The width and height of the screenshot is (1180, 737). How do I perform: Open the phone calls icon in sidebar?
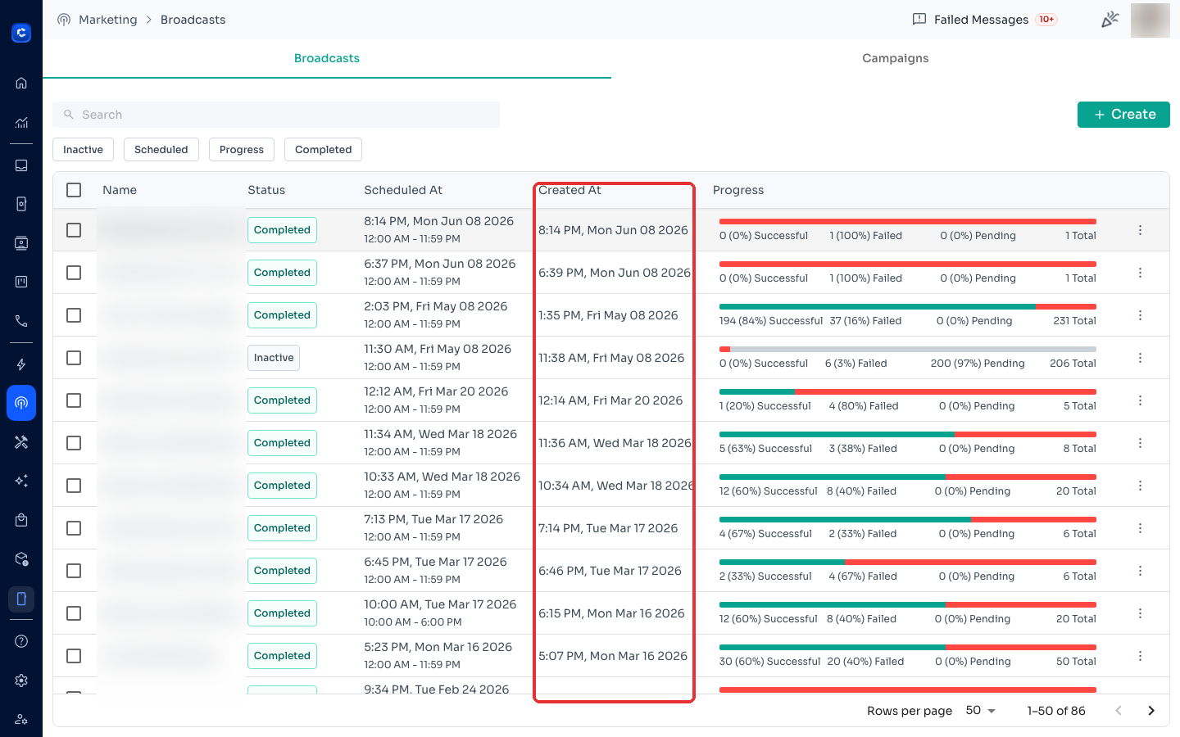click(21, 321)
